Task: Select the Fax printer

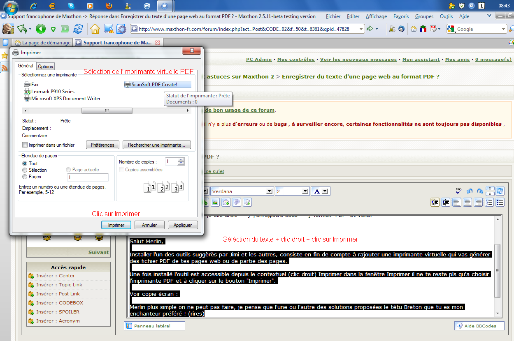Action: coord(31,84)
